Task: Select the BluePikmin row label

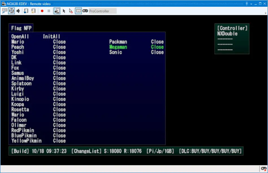Action: [24, 135]
